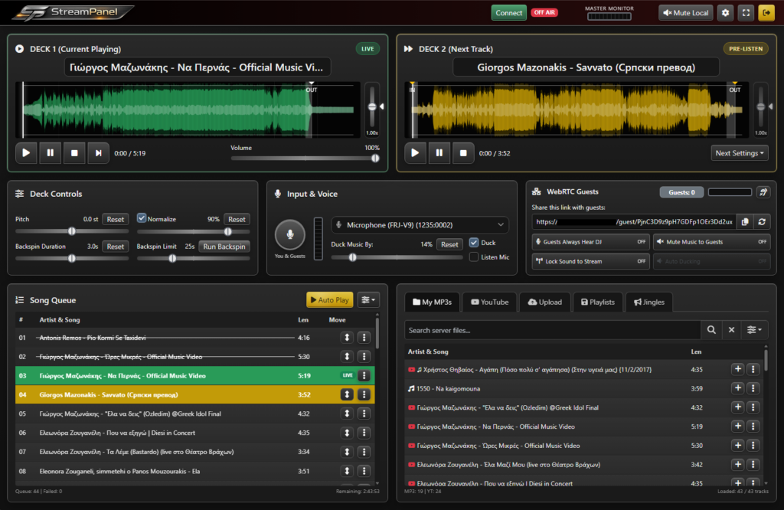Click the search icon for server files

pos(710,329)
